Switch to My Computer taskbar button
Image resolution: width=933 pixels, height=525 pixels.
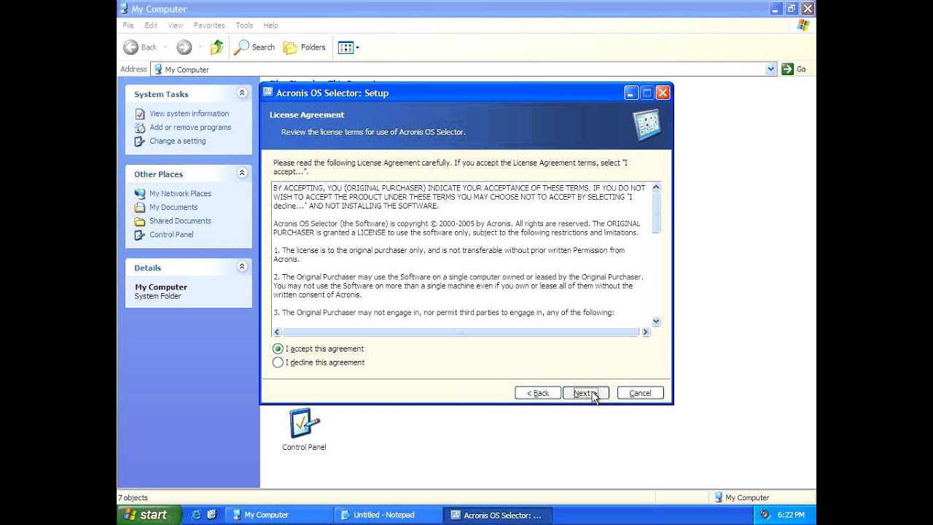pos(279,515)
